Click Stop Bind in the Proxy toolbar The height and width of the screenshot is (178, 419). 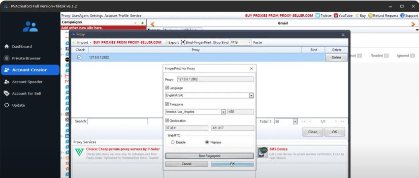(x=221, y=42)
